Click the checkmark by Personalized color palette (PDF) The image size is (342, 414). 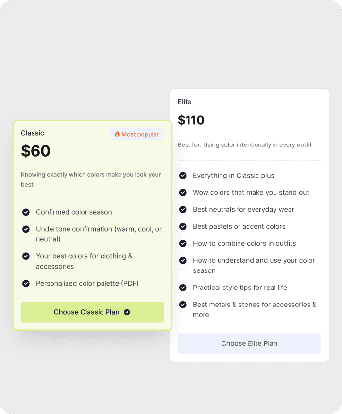(x=26, y=283)
